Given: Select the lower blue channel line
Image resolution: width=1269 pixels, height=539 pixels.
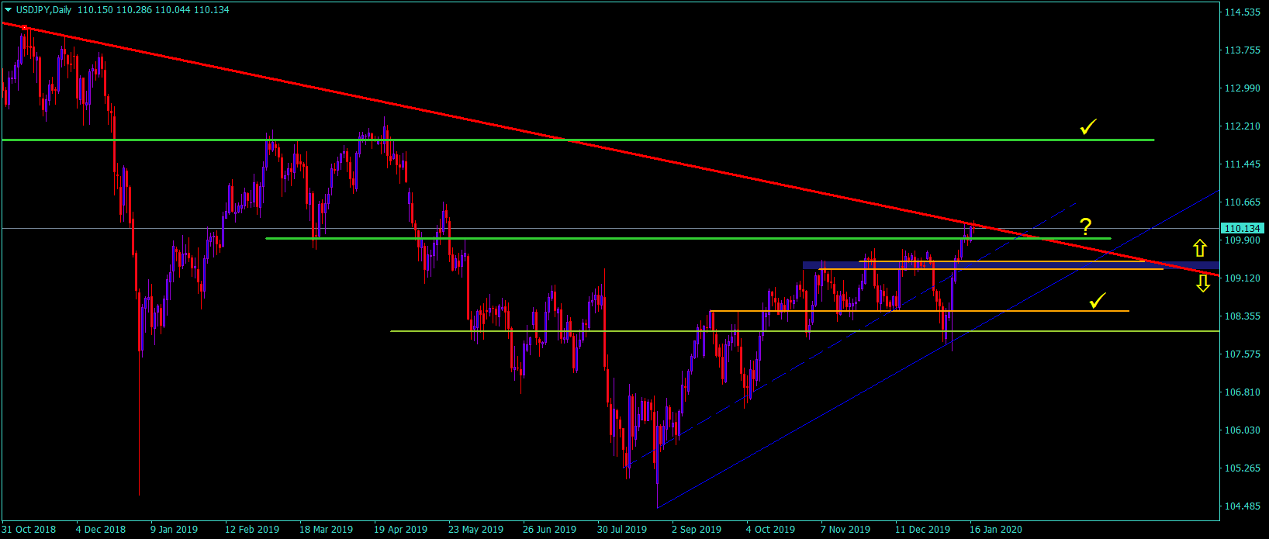Looking at the screenshot, I should [x=939, y=347].
